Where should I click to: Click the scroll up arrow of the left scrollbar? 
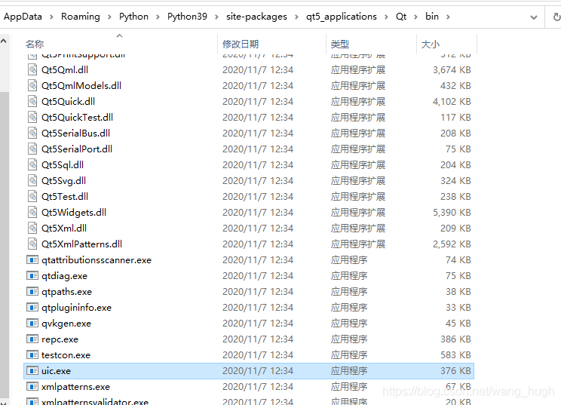4,41
